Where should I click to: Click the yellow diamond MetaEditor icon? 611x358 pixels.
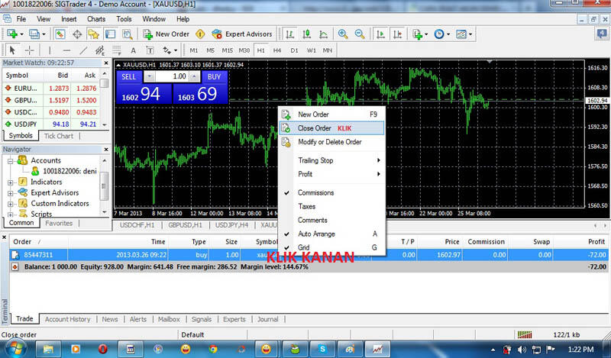(x=200, y=34)
